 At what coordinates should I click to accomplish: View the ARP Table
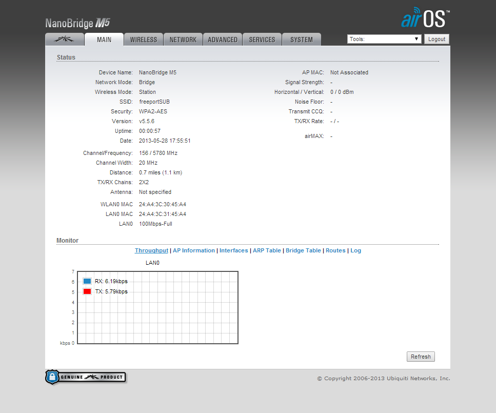pos(267,250)
